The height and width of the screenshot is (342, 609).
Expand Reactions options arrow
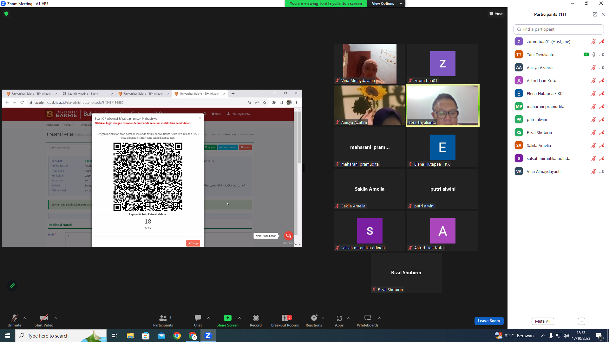pyautogui.click(x=323, y=318)
